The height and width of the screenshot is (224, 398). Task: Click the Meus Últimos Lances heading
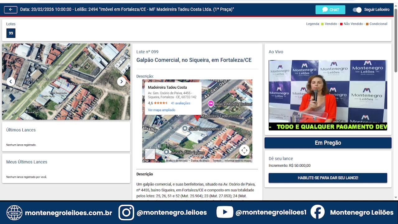tap(27, 162)
